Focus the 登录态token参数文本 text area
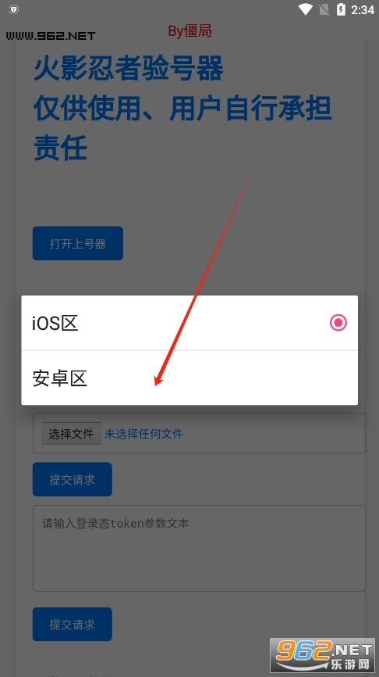 click(x=199, y=548)
